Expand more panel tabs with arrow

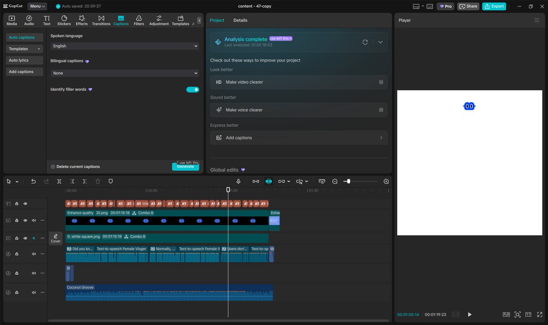click(x=199, y=21)
